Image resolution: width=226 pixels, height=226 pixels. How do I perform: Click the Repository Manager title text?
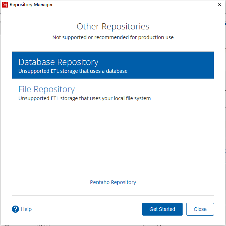pyautogui.click(x=31, y=5)
